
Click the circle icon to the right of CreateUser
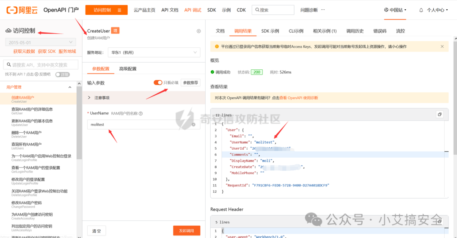click(x=199, y=31)
